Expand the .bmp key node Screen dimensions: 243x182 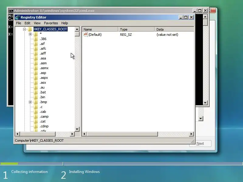coord(30,102)
